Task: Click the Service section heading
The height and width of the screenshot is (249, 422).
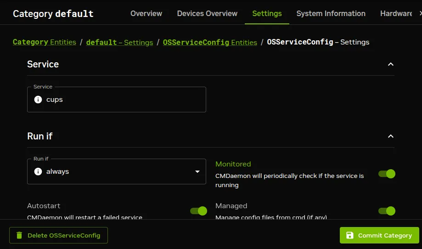Action: 43,64
